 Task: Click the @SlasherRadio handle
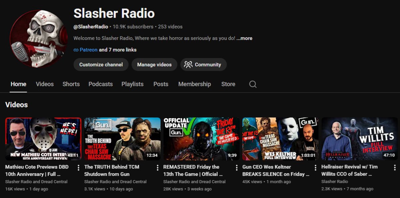[x=91, y=27]
